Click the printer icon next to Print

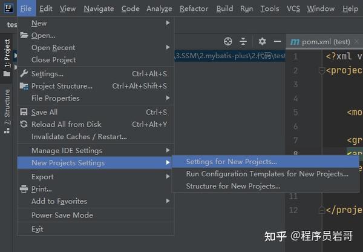point(24,189)
